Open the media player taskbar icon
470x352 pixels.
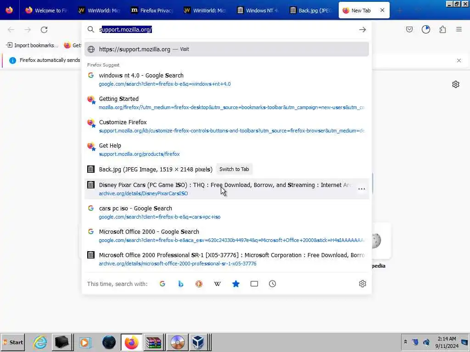(85, 342)
